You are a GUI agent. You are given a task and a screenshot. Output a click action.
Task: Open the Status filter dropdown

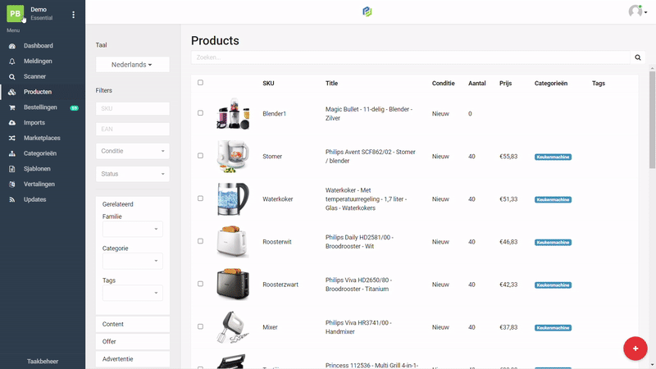point(133,174)
